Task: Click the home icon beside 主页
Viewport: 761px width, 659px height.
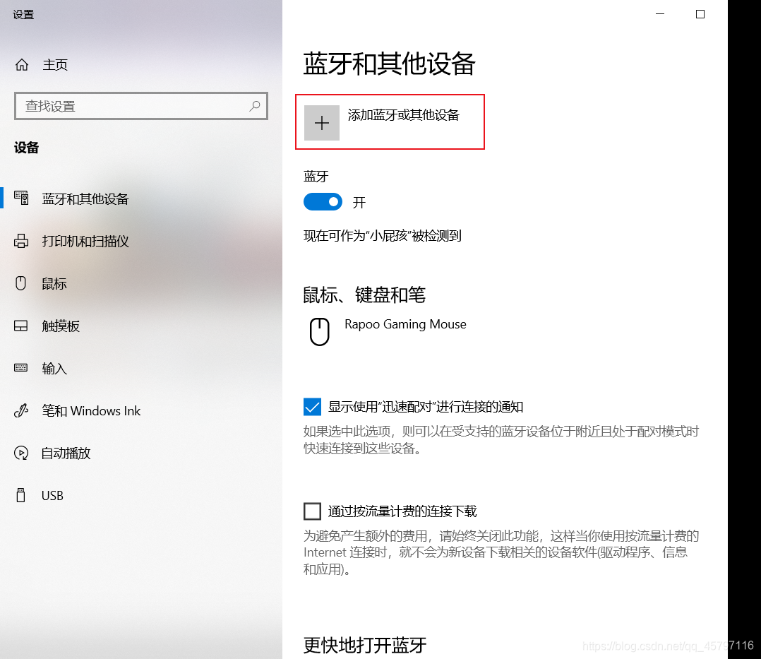Action: (22, 64)
